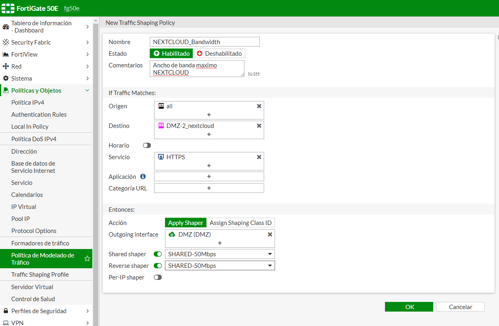
Task: Click Cancelar button
Action: pyautogui.click(x=460, y=307)
